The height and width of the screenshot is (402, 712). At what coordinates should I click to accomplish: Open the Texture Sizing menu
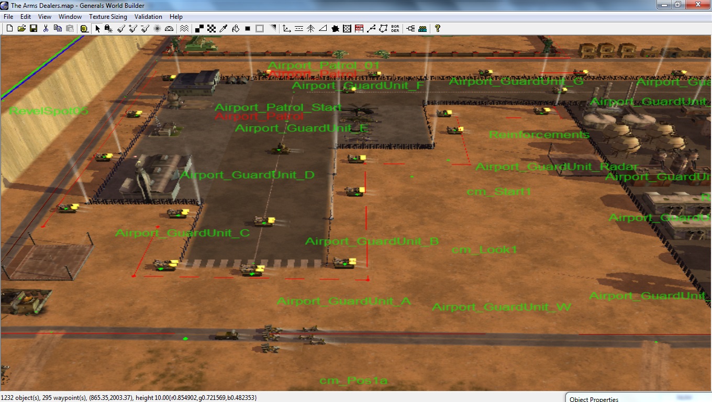tap(108, 17)
